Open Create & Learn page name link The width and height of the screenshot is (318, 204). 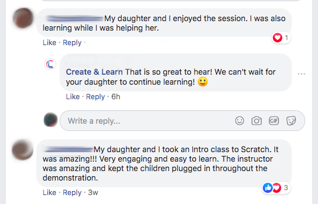[94, 72]
